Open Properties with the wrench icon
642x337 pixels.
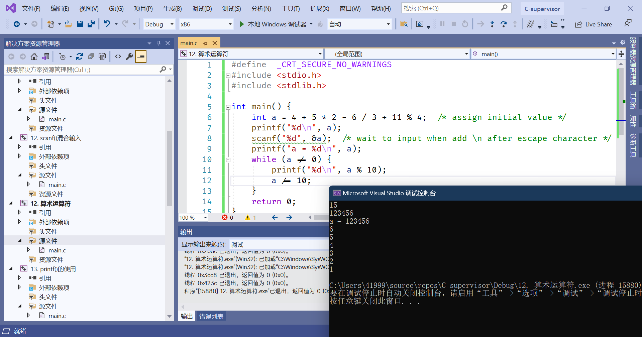129,57
